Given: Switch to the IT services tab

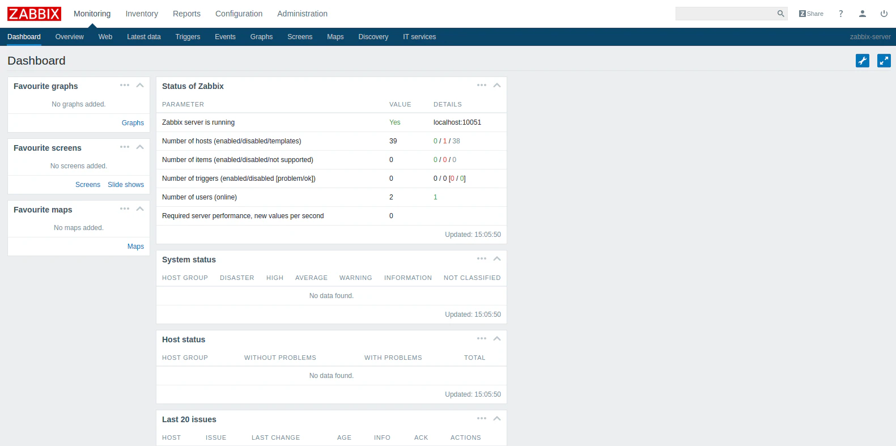Looking at the screenshot, I should click(419, 37).
